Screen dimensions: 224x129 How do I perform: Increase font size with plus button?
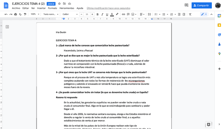[92, 14]
